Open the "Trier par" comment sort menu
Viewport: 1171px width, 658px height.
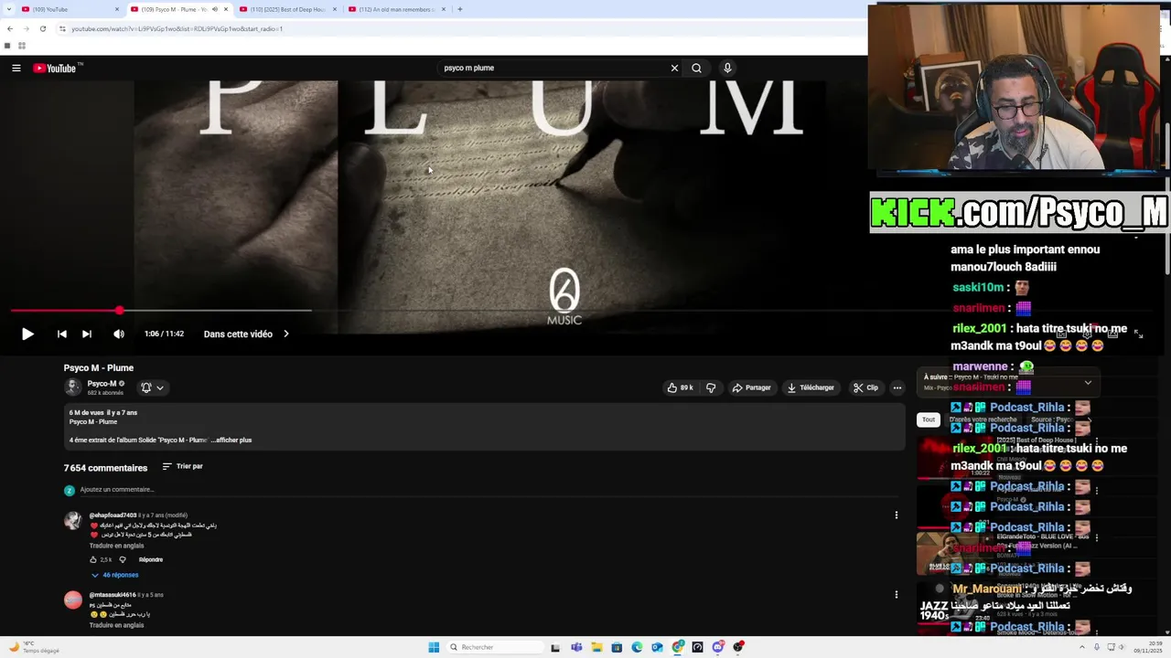(x=182, y=466)
